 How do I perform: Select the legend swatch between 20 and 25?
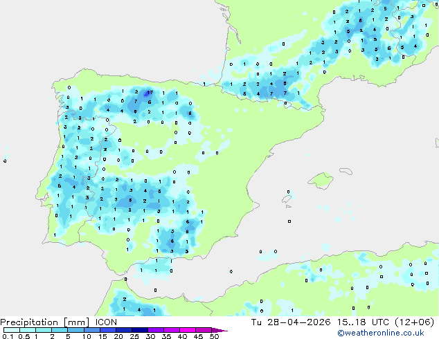click(124, 330)
